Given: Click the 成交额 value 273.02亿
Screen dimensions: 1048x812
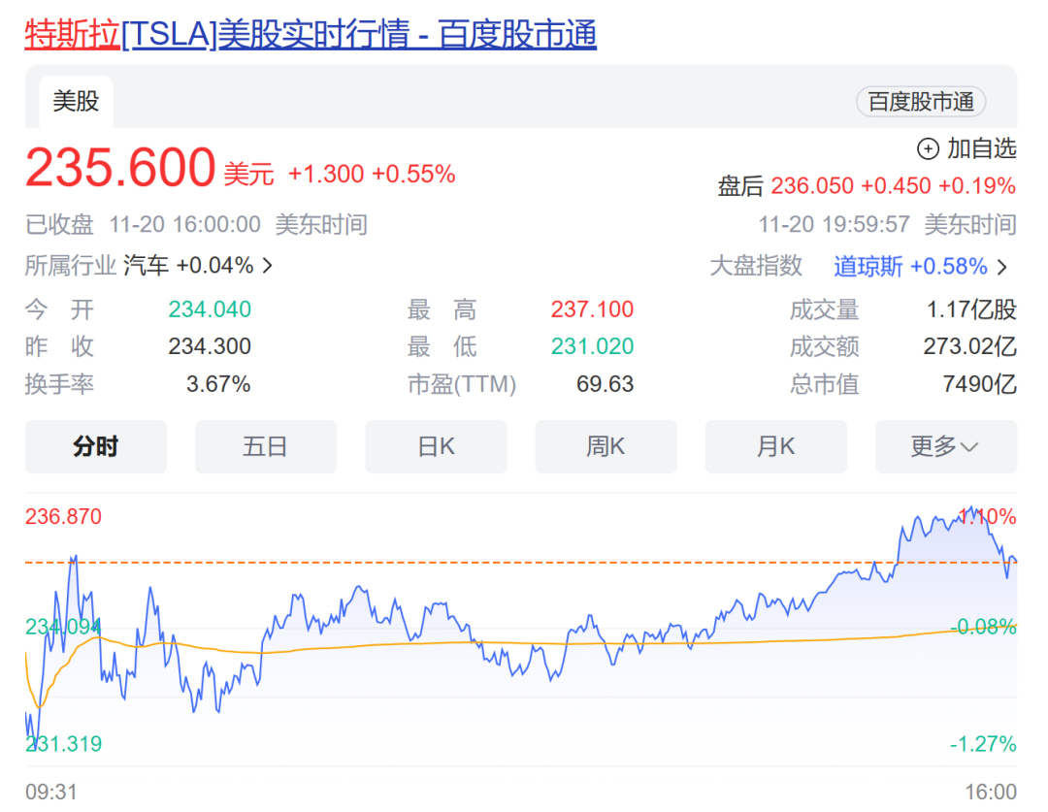Looking at the screenshot, I should [x=969, y=346].
